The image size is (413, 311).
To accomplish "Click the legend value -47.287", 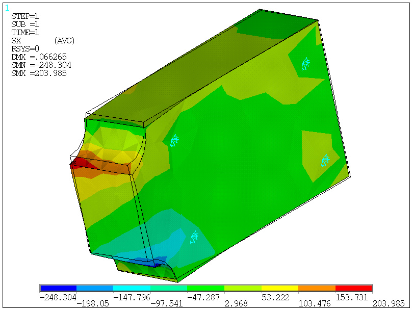I will click(x=203, y=297).
